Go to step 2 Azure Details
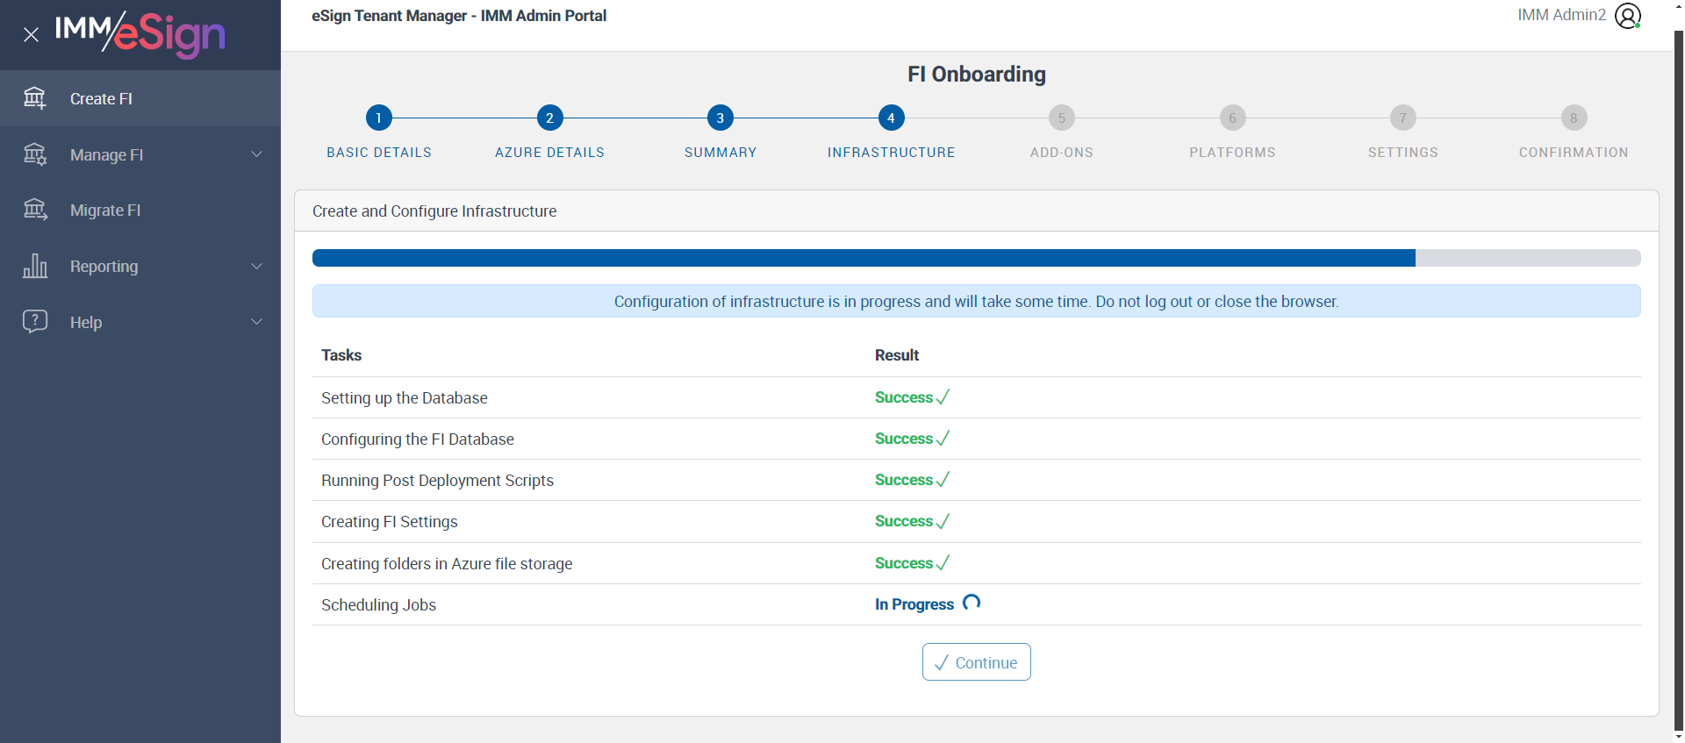Viewport: 1685px width, 743px height. 549,118
